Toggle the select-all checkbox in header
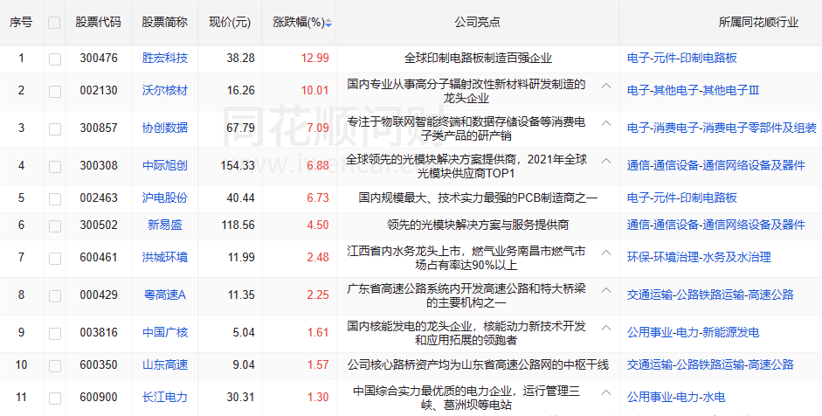 (55, 23)
